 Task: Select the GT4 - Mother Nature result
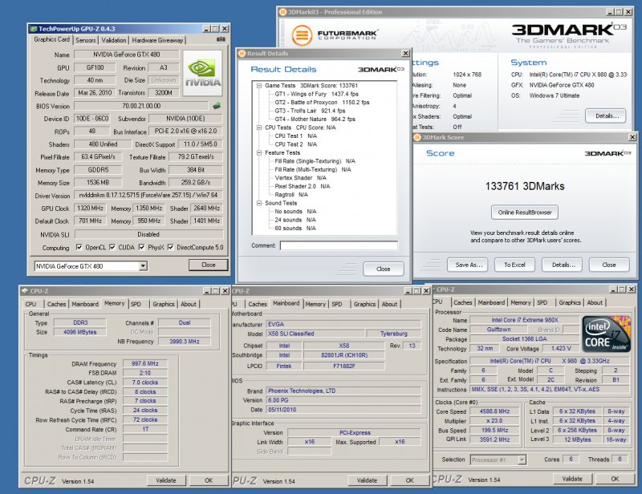pyautogui.click(x=315, y=119)
